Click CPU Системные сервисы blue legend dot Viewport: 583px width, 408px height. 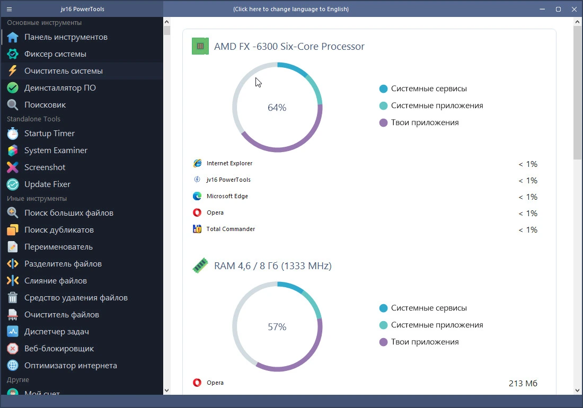[383, 89]
